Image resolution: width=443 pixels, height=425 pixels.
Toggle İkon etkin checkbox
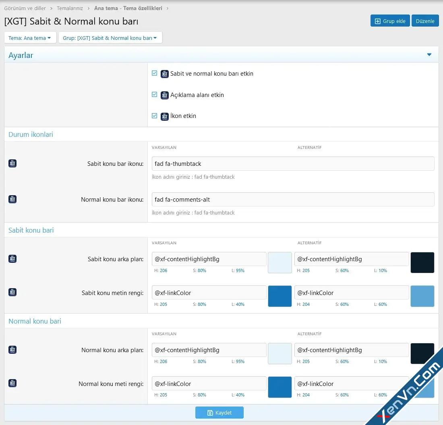(155, 116)
